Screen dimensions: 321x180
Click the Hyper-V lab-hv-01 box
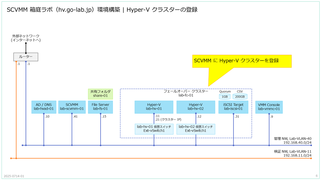154,107
